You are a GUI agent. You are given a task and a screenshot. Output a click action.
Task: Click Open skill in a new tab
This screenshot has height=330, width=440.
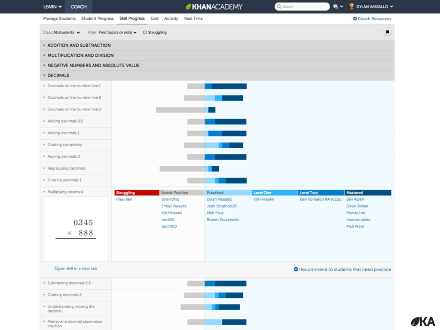pyautogui.click(x=76, y=269)
